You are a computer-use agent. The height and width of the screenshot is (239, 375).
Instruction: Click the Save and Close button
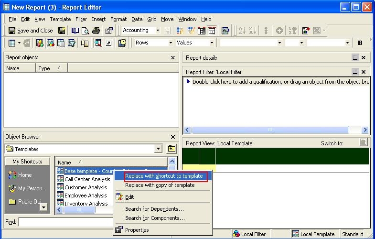coord(31,31)
